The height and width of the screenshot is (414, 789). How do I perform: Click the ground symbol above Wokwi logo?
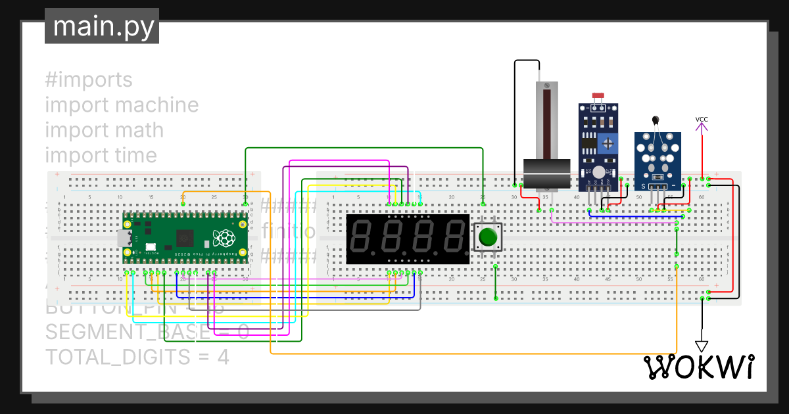702,346
